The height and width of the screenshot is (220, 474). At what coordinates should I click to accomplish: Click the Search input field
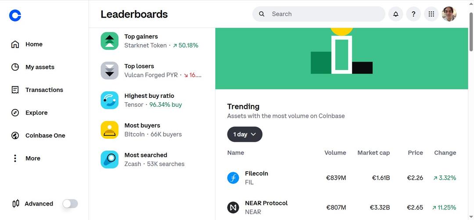(325, 14)
